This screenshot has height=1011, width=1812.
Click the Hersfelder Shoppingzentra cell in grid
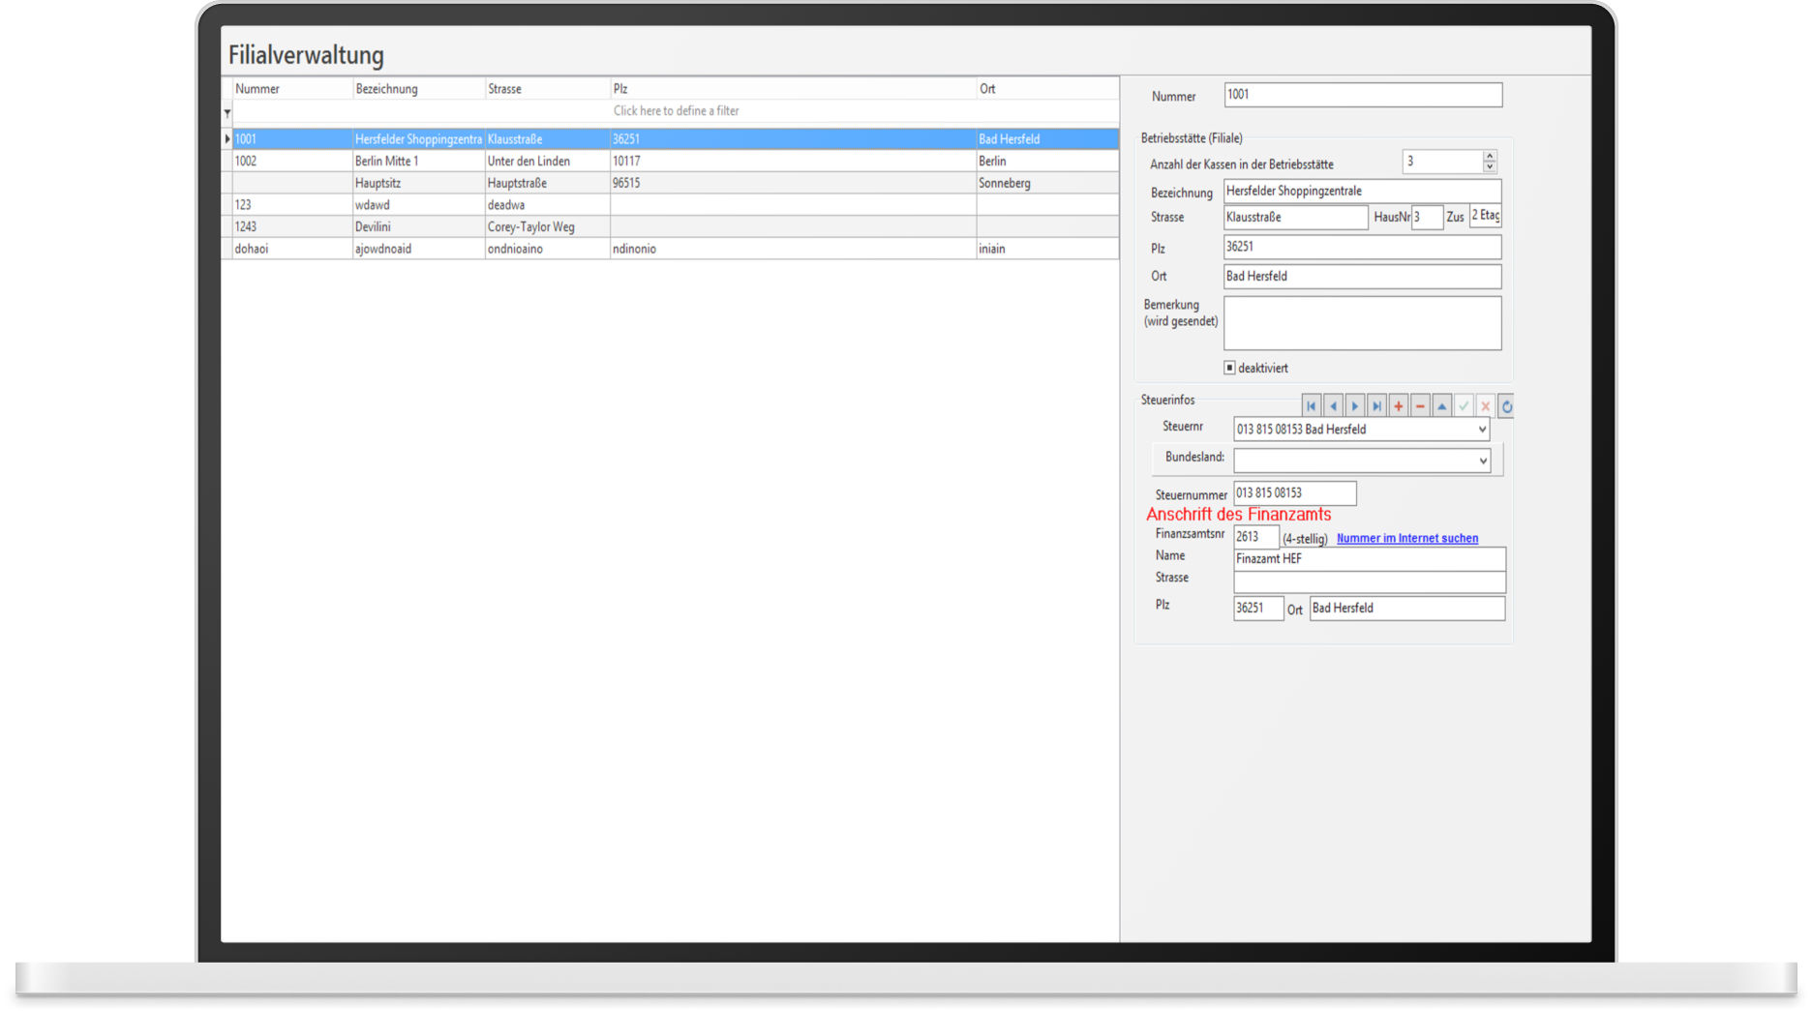[x=418, y=139]
